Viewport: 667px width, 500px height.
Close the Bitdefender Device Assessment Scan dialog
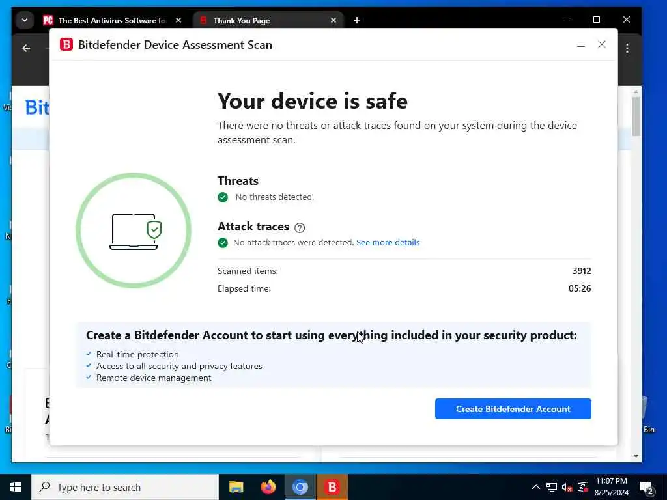(x=601, y=45)
